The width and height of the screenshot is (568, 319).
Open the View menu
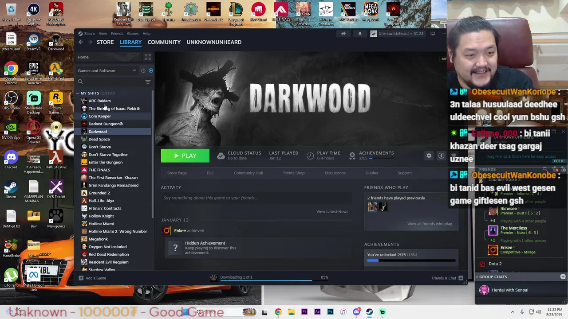tap(103, 34)
